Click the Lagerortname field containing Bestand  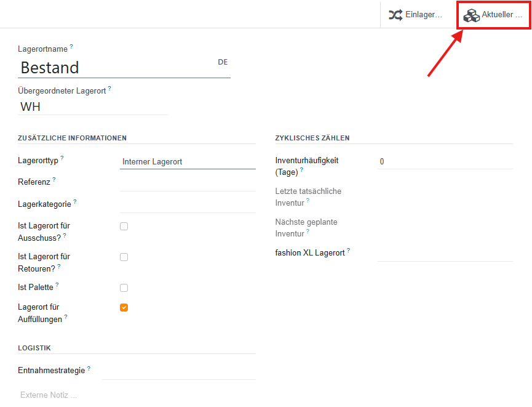(117, 68)
